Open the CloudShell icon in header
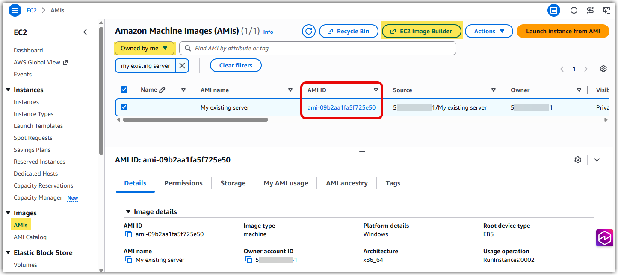The image size is (618, 275). pos(606,10)
